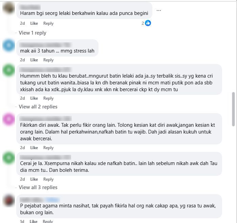Reply to the 'Haram bgi seorg lelaki' comment
237x223 pixels.
(x=48, y=23)
